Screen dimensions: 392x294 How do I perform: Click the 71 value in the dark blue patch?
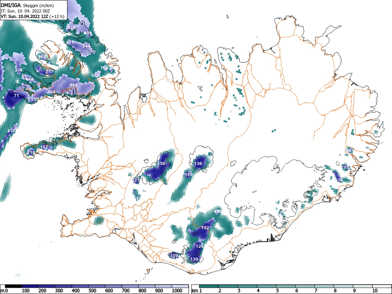pyautogui.click(x=16, y=96)
